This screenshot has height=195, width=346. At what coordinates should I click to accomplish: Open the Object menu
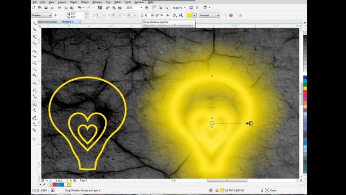click(x=74, y=2)
